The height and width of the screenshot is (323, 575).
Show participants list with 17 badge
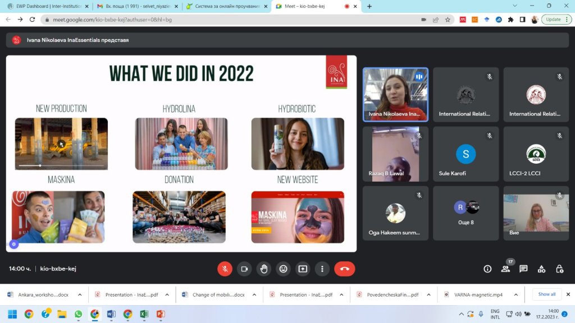[506, 269]
